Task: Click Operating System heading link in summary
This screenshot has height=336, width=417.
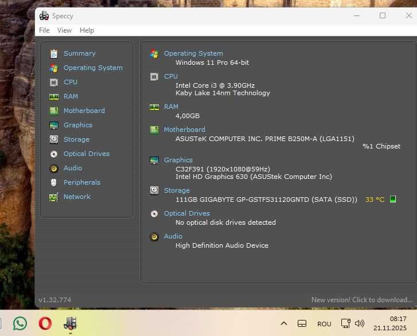Action: (193, 53)
